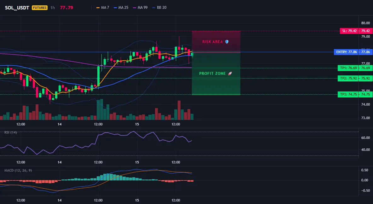Click the current price 77.79
373x204 pixels.
(66, 8)
